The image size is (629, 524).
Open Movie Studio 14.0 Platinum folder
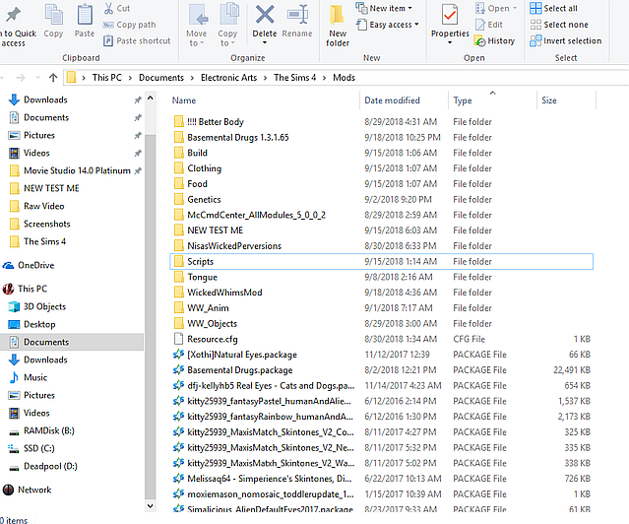click(x=77, y=170)
